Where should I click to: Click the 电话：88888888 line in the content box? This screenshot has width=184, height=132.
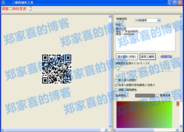click(125, 34)
